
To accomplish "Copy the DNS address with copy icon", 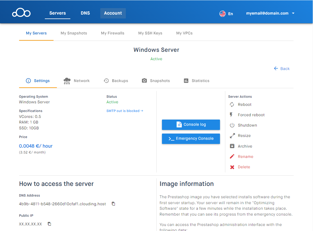I will click(x=113, y=204).
